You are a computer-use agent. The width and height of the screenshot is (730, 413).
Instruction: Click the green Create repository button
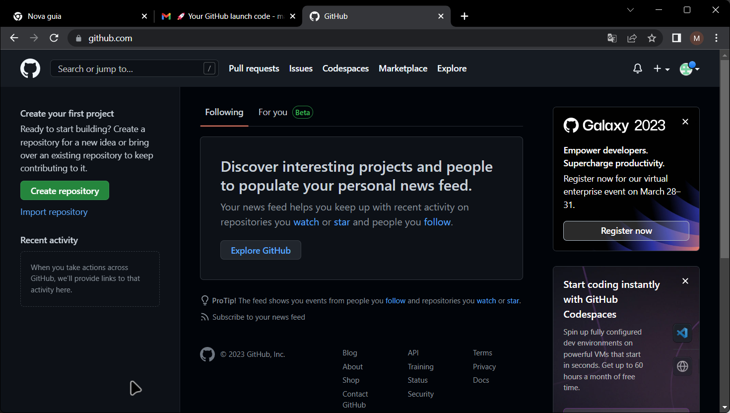65,191
